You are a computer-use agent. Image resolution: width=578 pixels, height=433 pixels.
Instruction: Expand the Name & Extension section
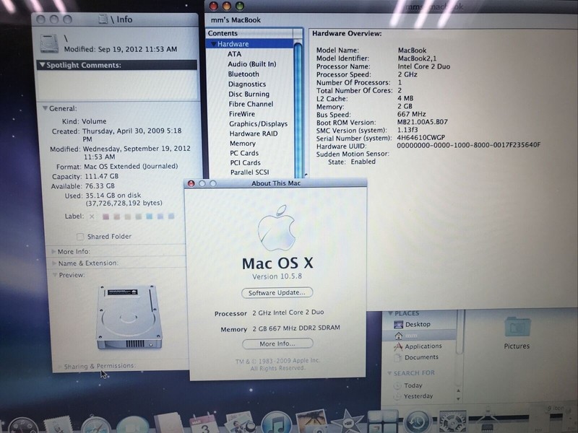coord(54,263)
